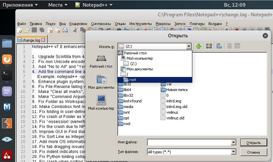Select the vmlinuz.old file
The width and height of the screenshot is (273, 162).
coord(173,118)
